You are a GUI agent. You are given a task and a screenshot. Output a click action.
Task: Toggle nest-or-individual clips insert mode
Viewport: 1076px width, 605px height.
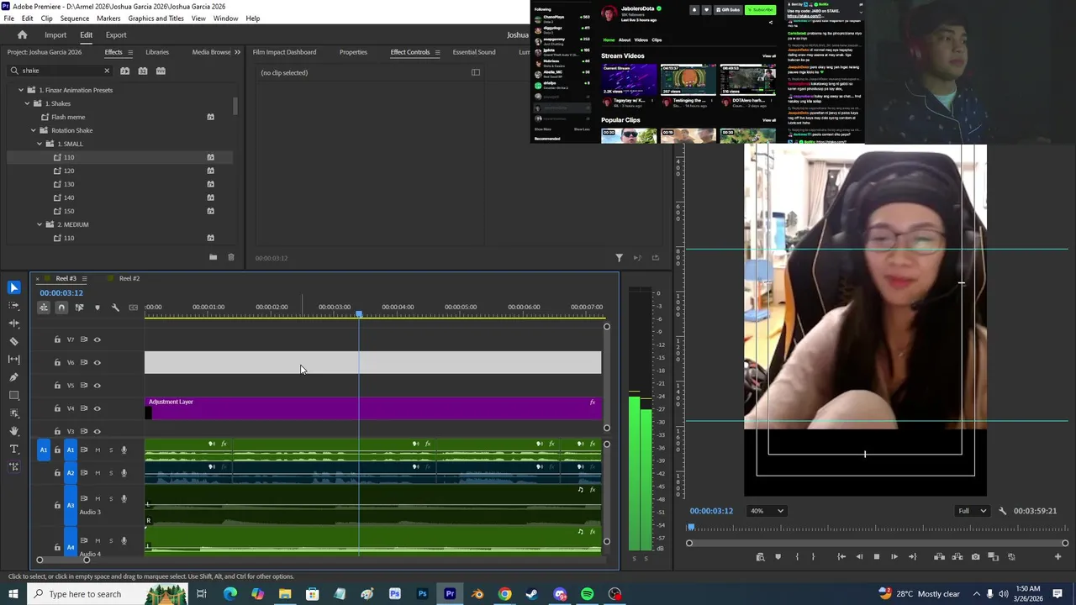(x=44, y=308)
